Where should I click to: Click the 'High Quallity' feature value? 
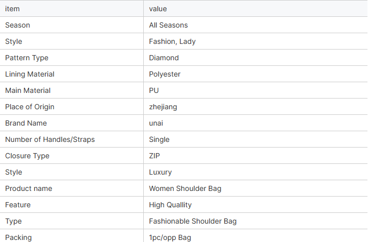pyautogui.click(x=170, y=205)
